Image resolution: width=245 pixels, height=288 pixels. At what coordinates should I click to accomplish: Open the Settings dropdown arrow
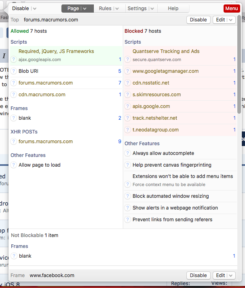coord(152,8)
